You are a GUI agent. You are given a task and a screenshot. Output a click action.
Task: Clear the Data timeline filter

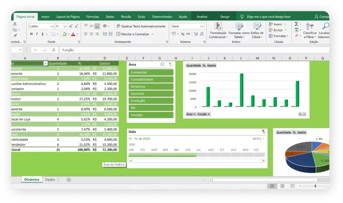263,132
